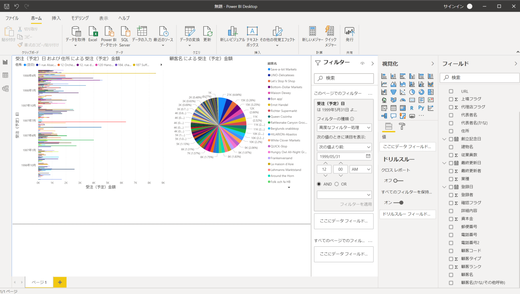Switch to Data view in left sidebar
The image size is (520, 294).
(5, 75)
